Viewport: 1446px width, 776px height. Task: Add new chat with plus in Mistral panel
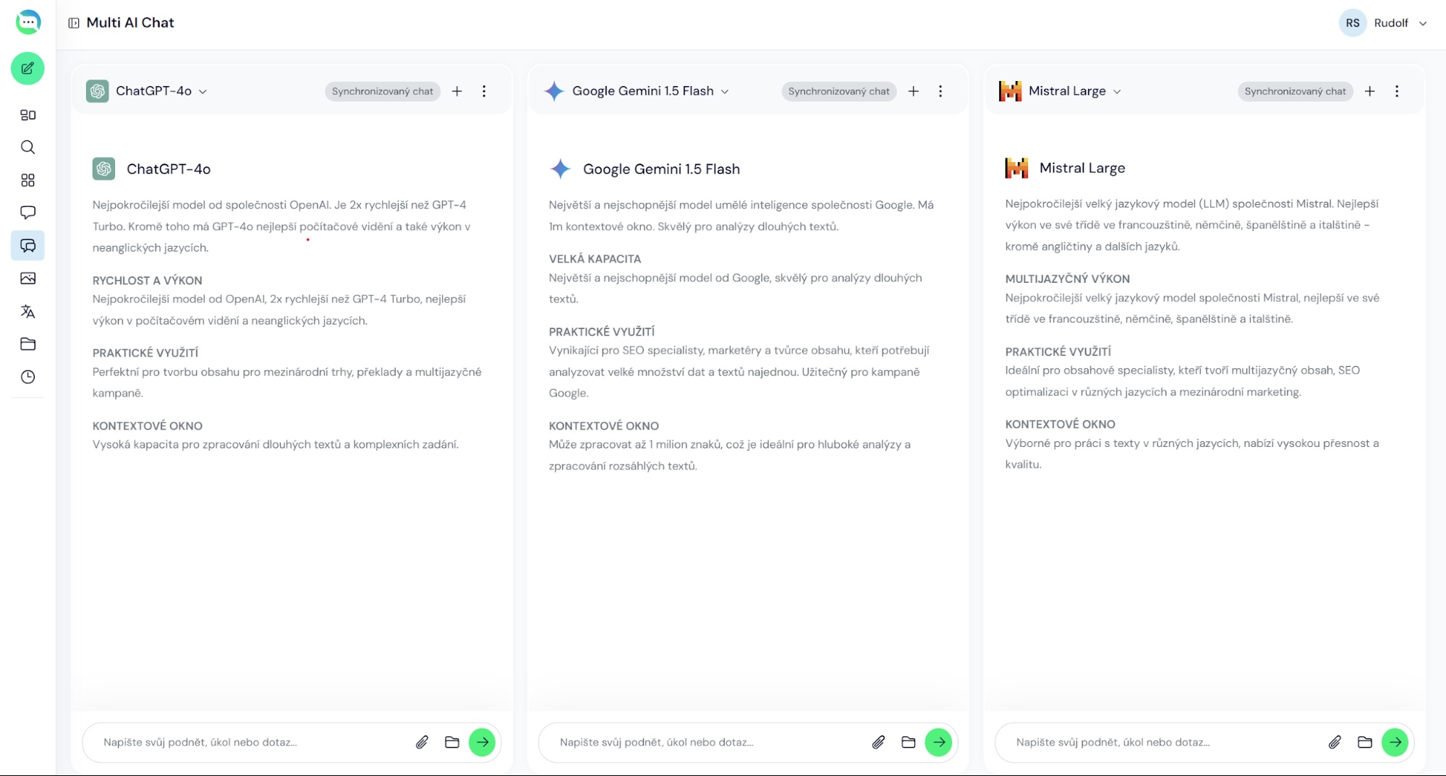(1370, 91)
